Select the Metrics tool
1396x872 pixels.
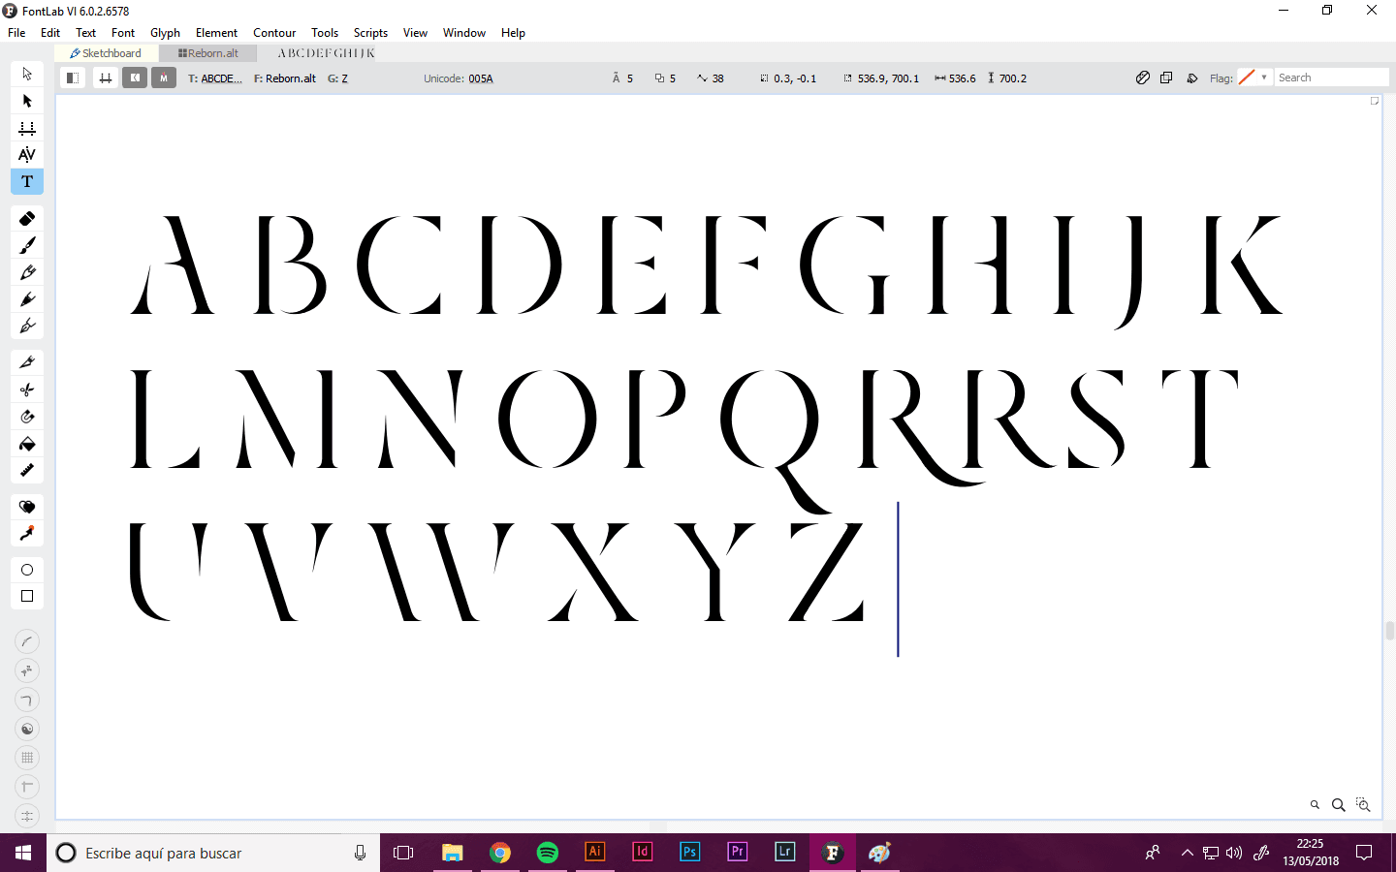pos(27,128)
